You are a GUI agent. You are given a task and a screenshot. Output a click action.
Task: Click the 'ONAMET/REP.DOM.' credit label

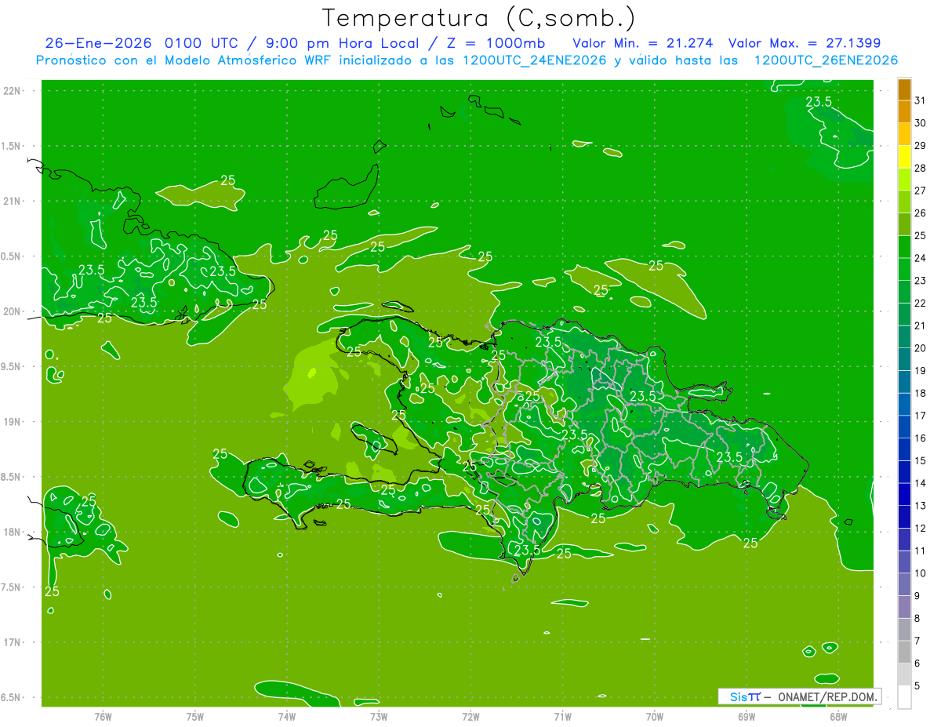point(828,696)
